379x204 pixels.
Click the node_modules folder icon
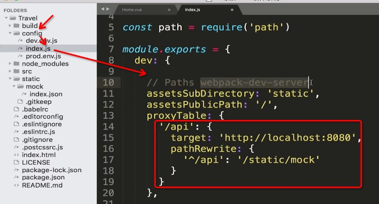point(16,64)
